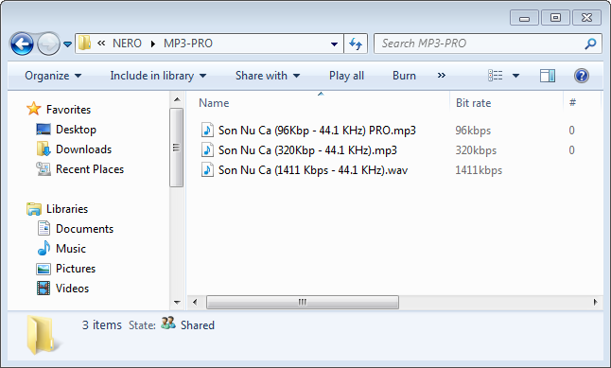Click the horizontal scrollbar thumb

303,302
